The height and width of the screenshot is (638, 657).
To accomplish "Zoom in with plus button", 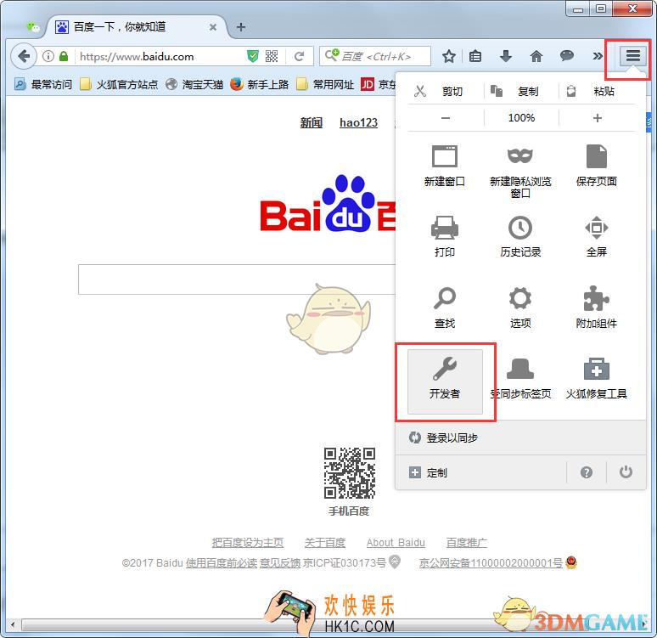I will point(597,118).
